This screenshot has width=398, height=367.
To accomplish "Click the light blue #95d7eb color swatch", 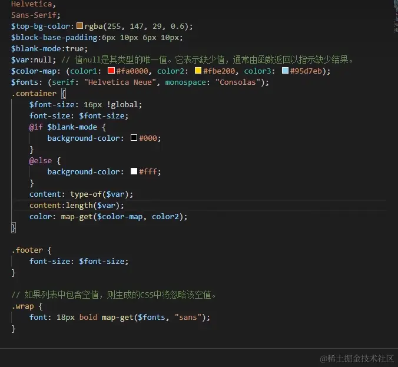I will 285,70.
